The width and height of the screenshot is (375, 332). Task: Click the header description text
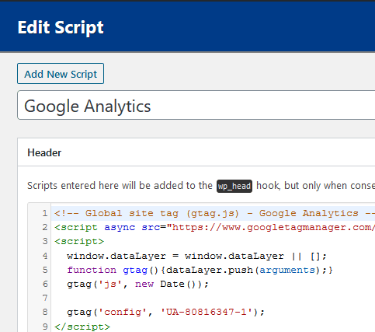click(201, 186)
